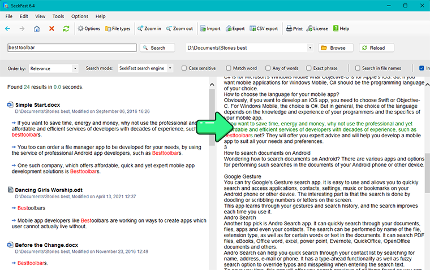Viewport: 430px width, 270px height.
Task: Enable Any of words checkbox
Action: [268, 68]
